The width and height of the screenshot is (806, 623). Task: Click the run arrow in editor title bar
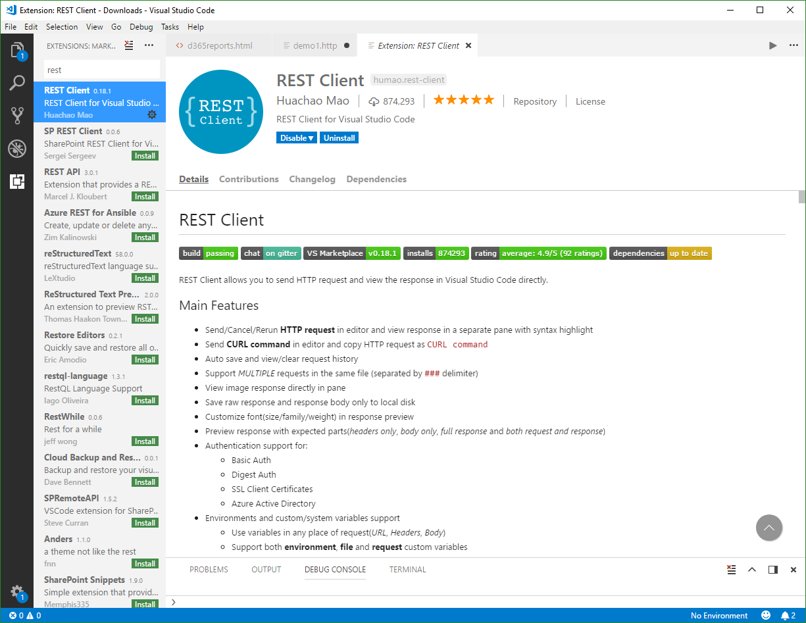(772, 45)
